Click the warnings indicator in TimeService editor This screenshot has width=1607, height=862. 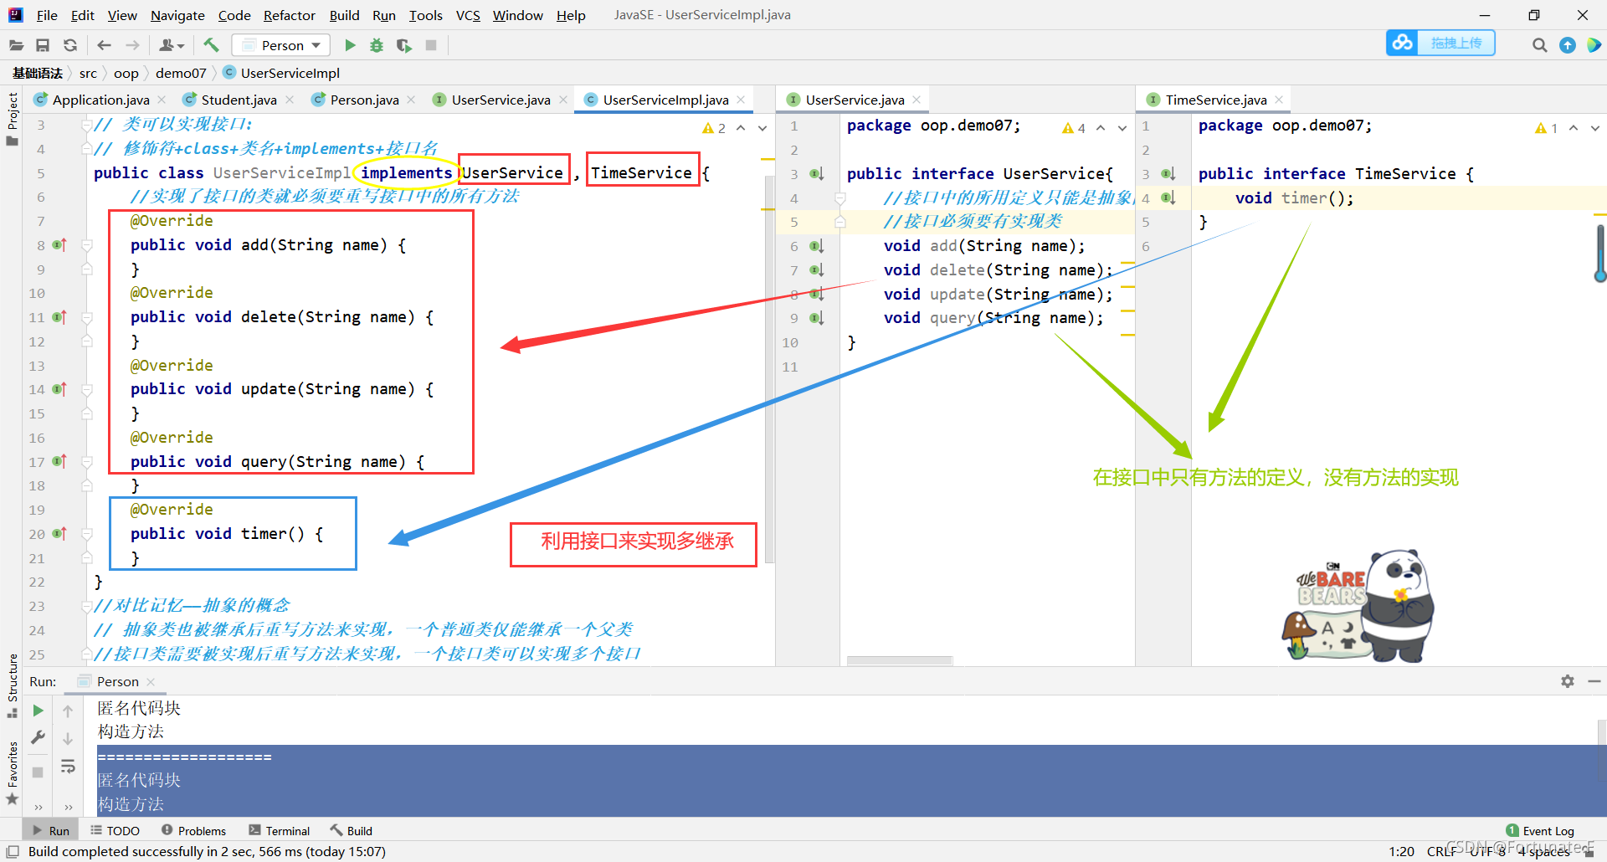point(1546,128)
